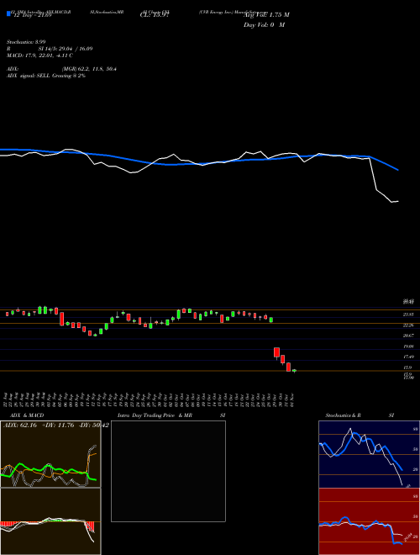Click the 'CL: 15.97' closing price label
The width and height of the screenshot is (420, 555).
pos(156,16)
